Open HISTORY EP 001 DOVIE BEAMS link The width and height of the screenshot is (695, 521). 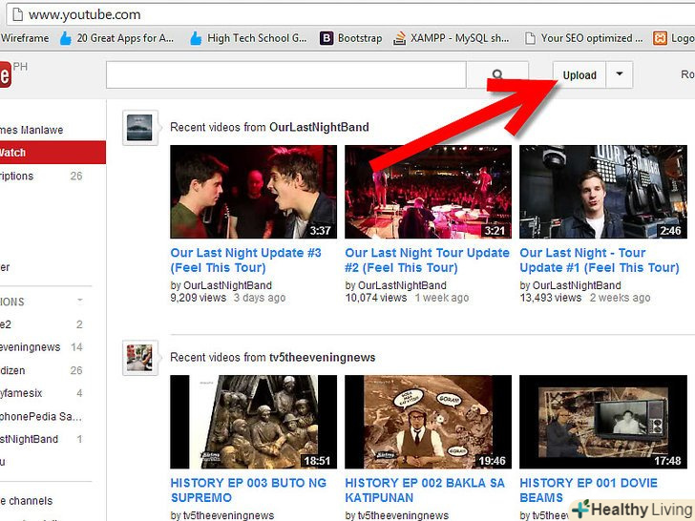click(589, 490)
